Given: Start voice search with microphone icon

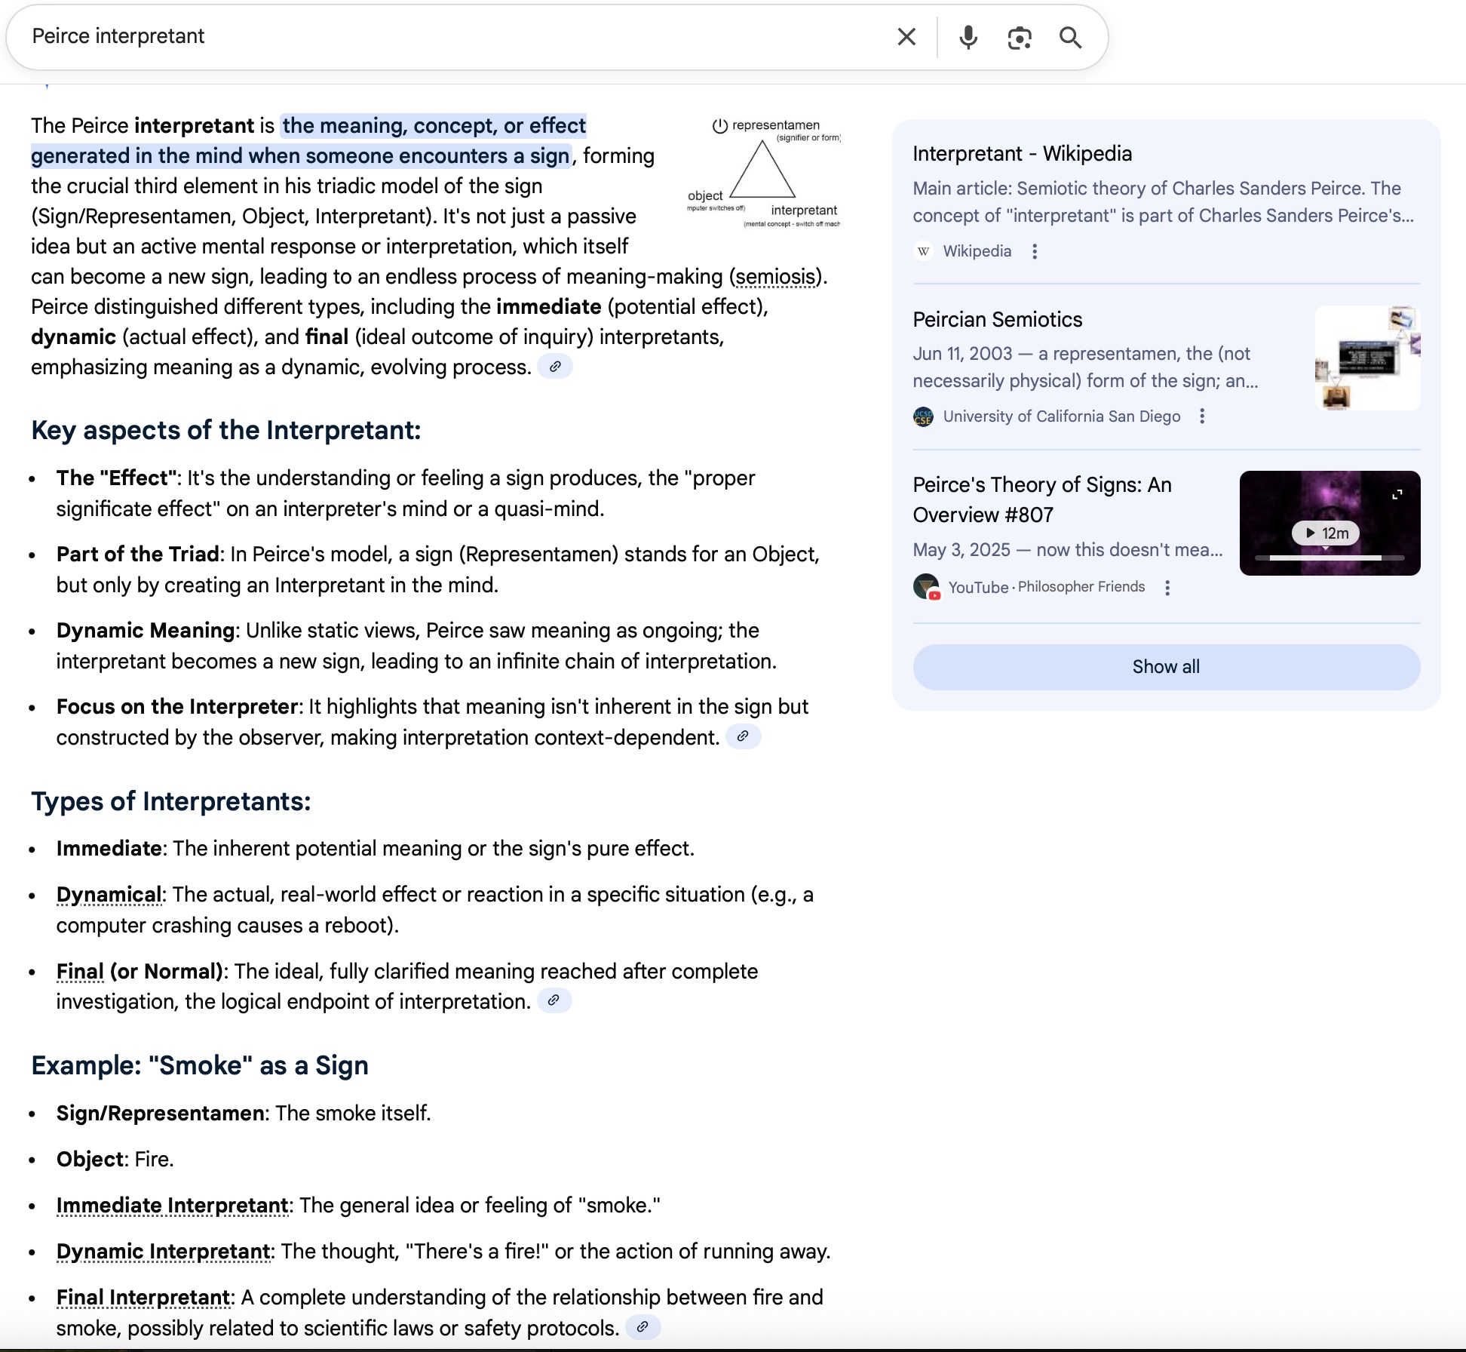Looking at the screenshot, I should [968, 37].
